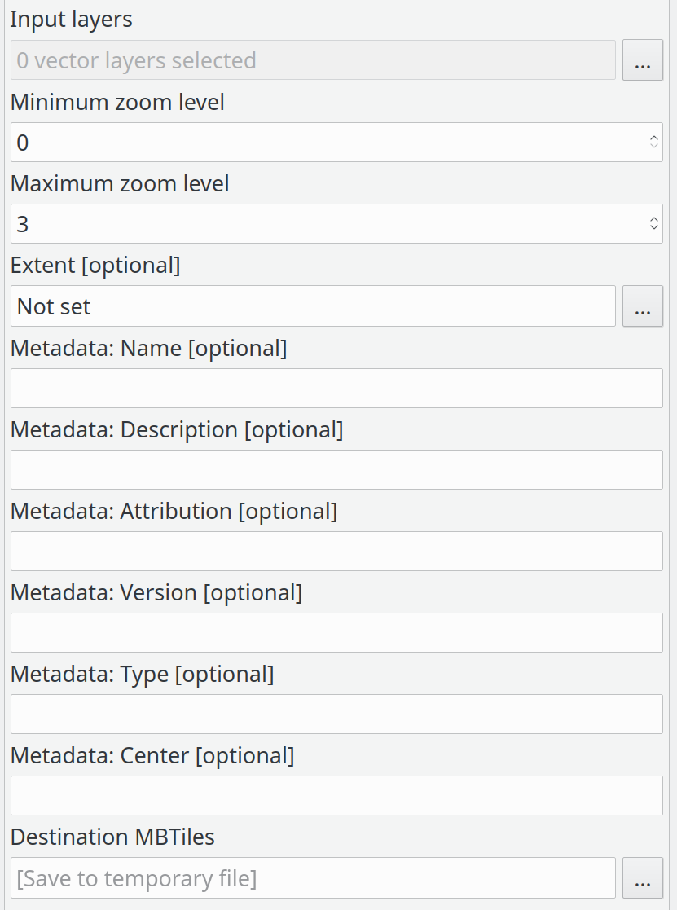Open the Destination MBTiles browse button

(642, 878)
